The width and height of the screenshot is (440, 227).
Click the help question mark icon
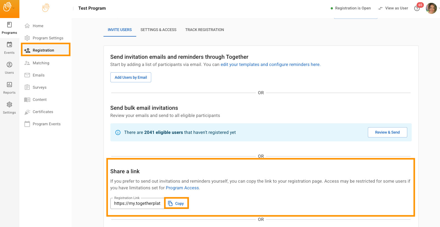417,9
